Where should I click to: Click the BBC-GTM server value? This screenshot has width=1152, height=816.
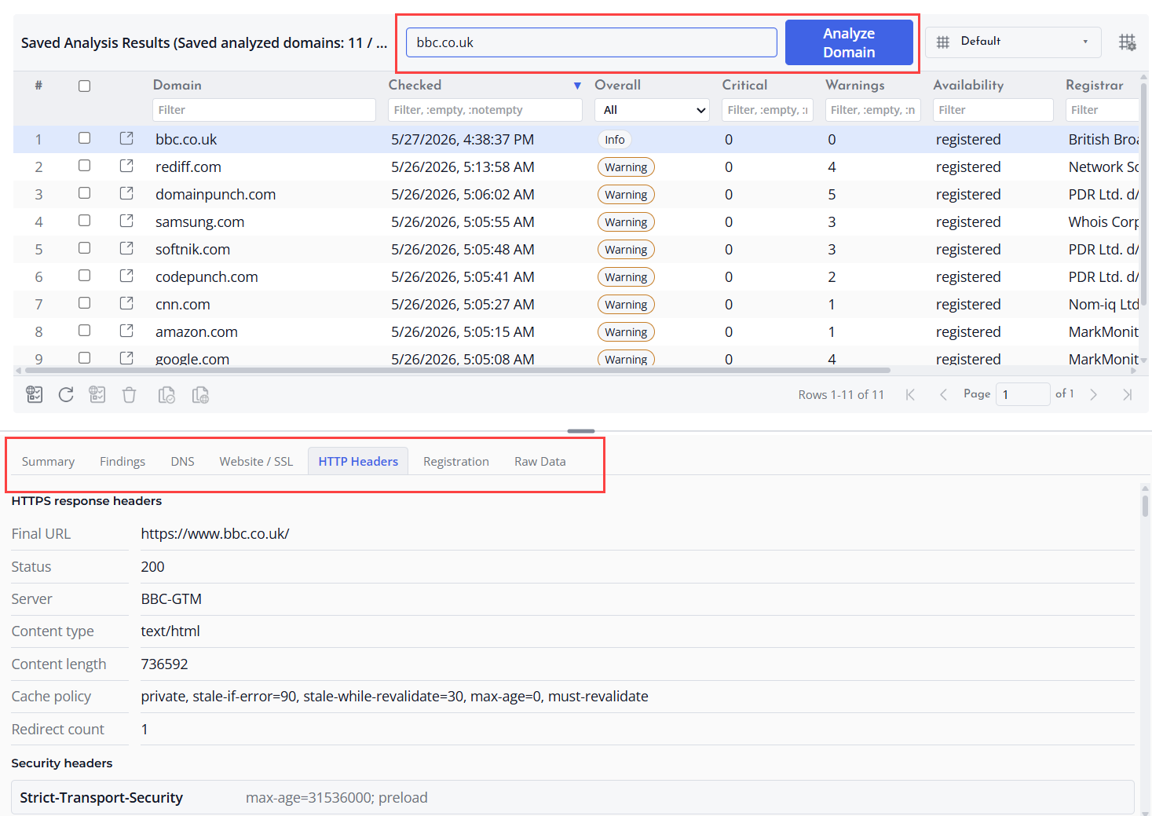(x=171, y=598)
